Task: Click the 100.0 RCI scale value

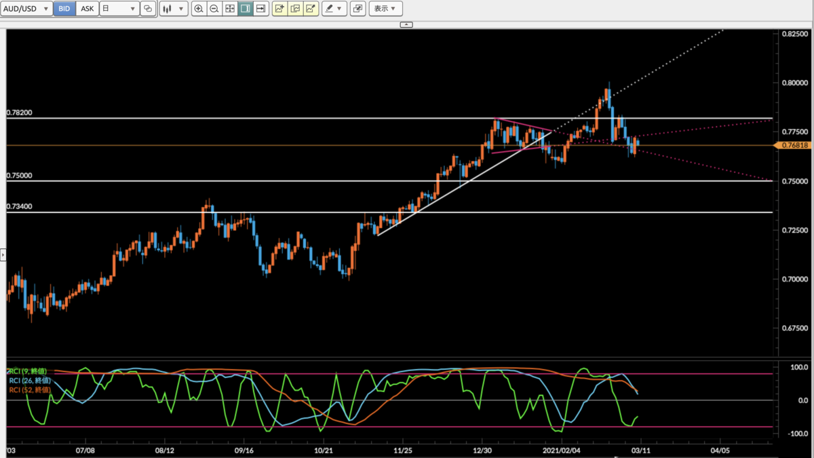Action: [x=798, y=367]
